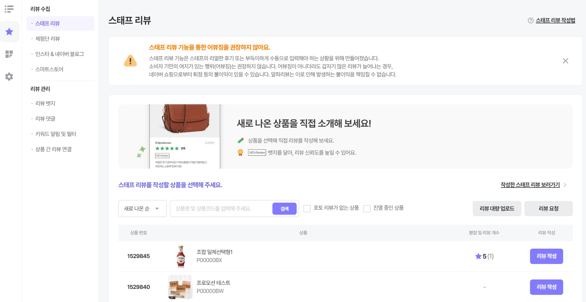Click 리뷰 대량 업로드 button
586x302 pixels.
497,209
